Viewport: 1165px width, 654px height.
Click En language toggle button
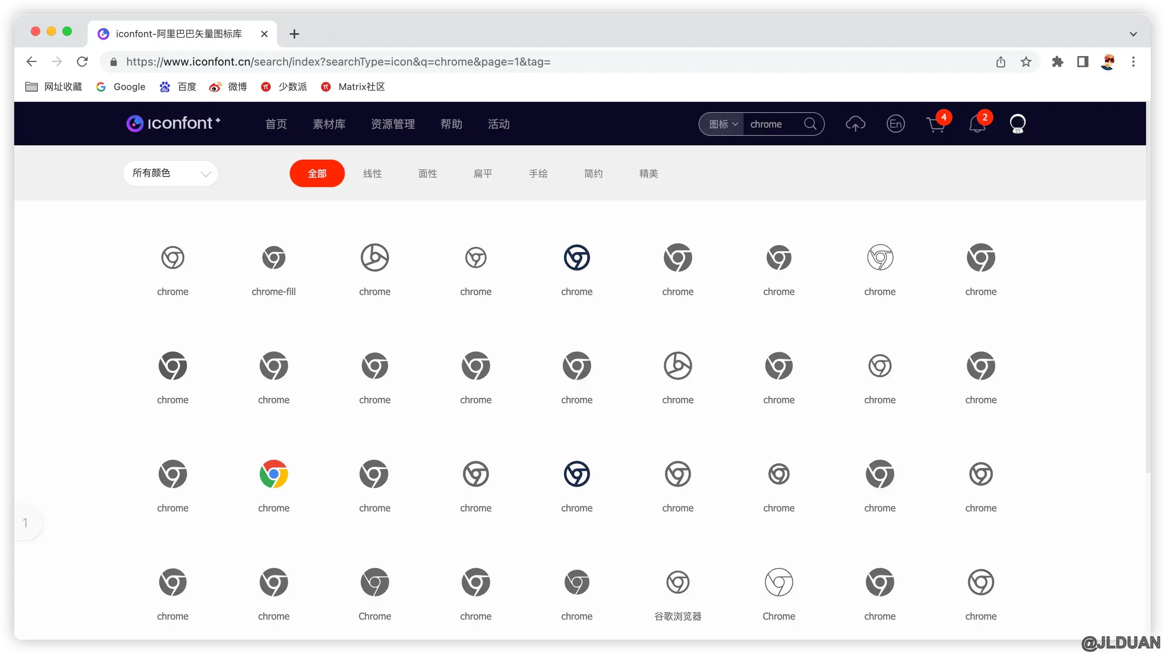click(x=895, y=124)
